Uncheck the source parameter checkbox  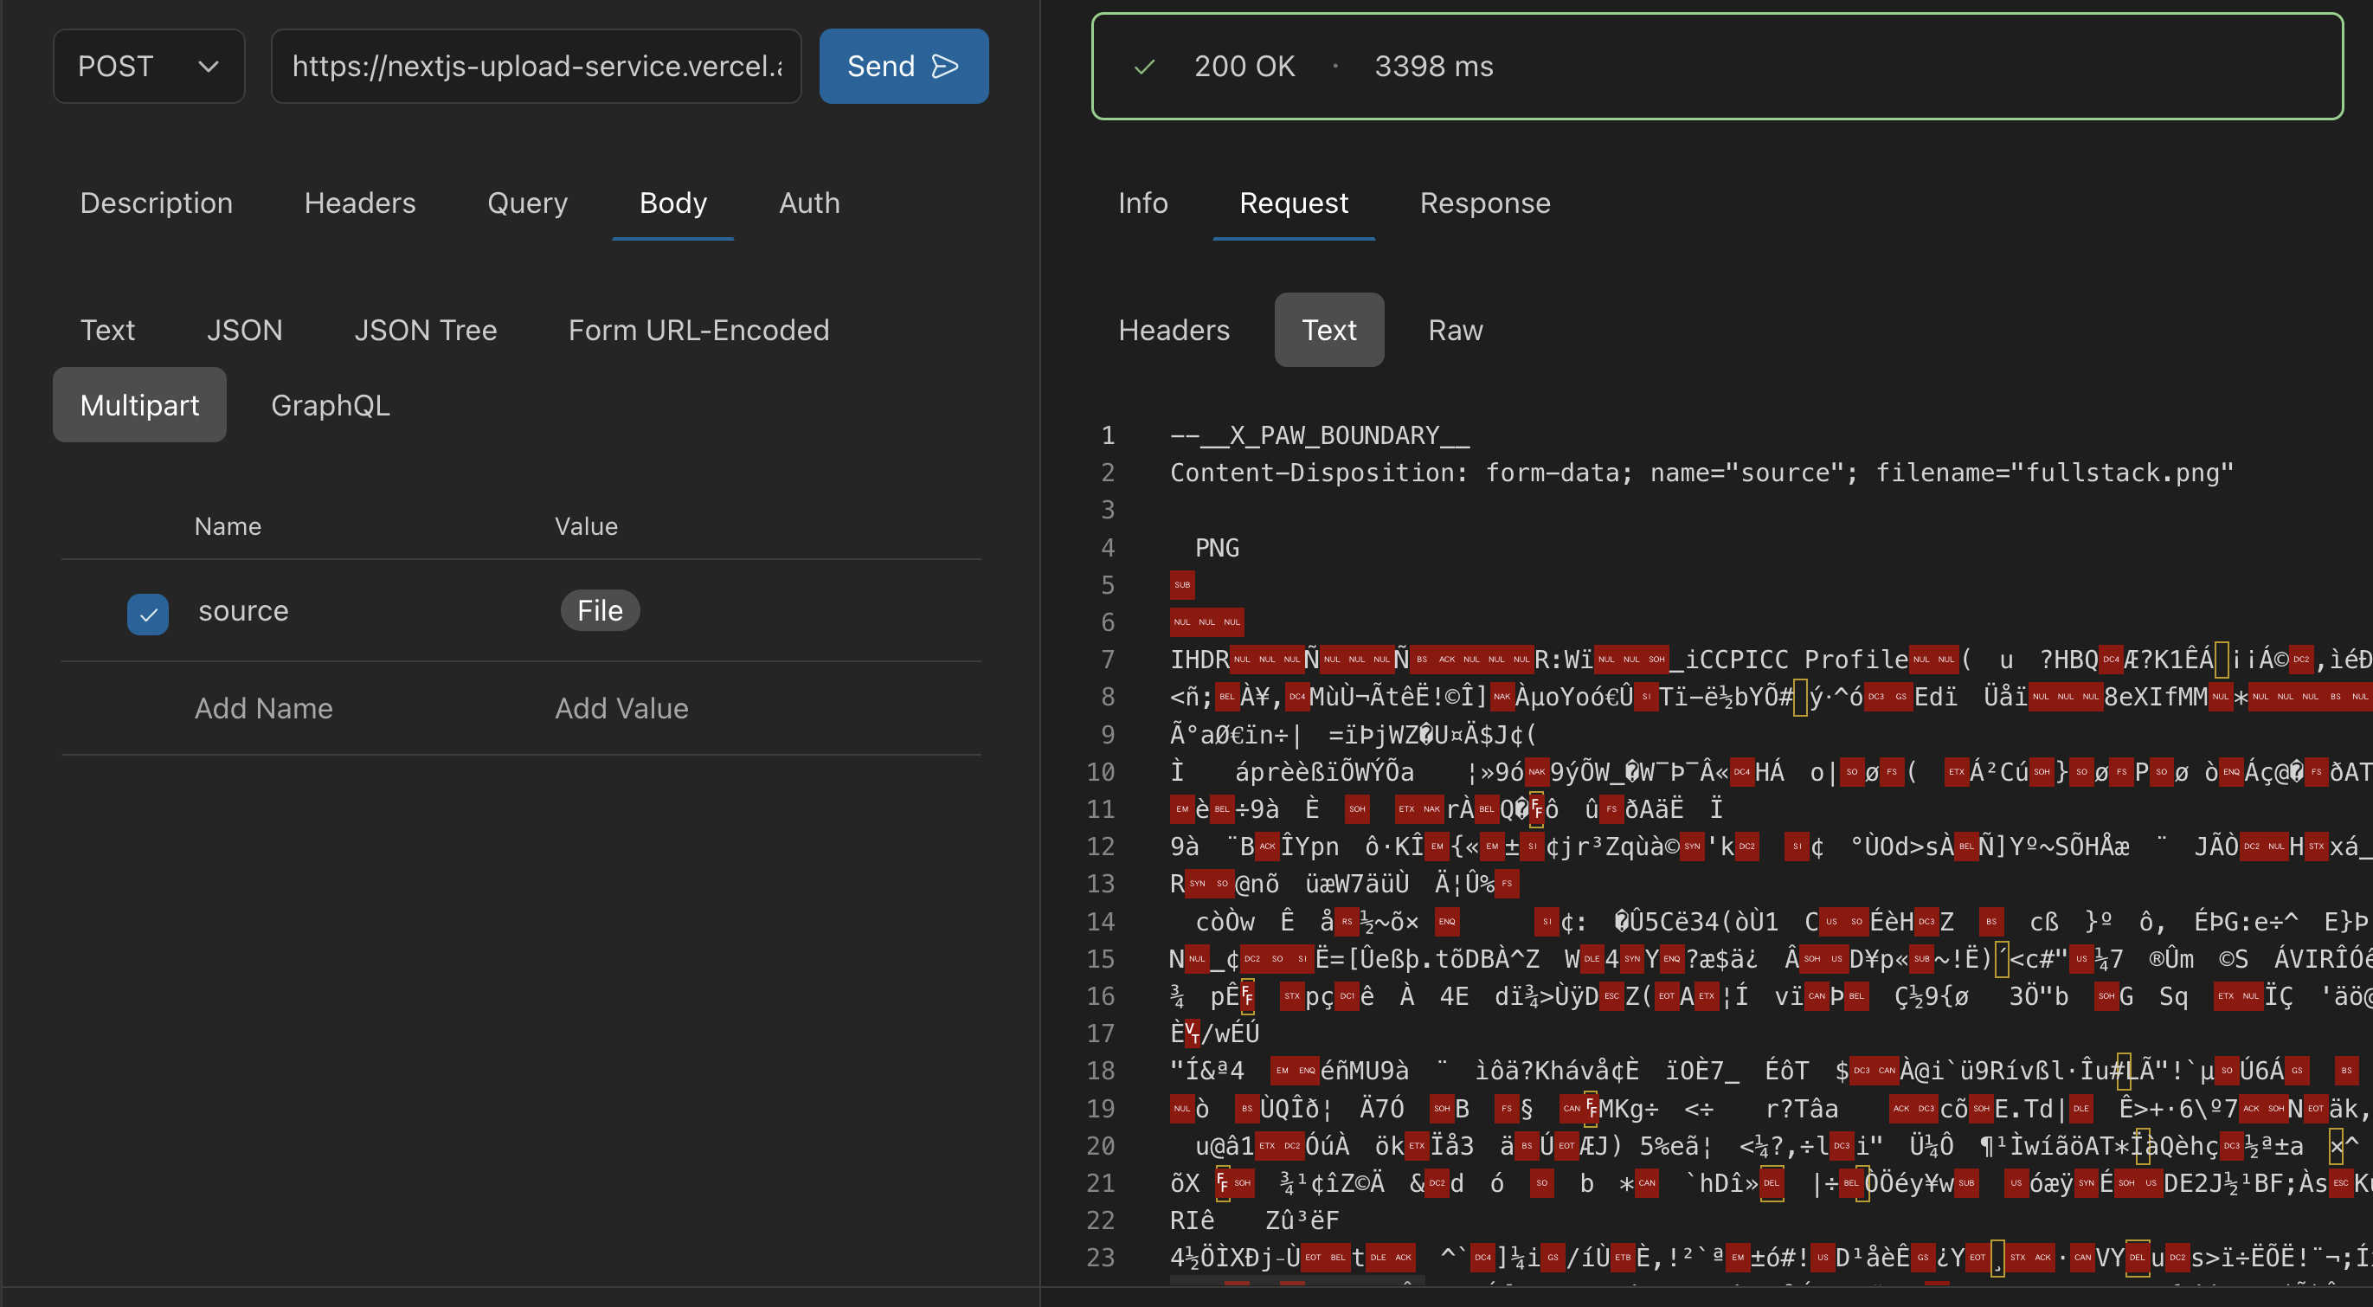pyautogui.click(x=147, y=614)
